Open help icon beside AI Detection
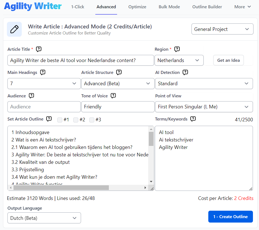 pyautogui.click(x=185, y=72)
